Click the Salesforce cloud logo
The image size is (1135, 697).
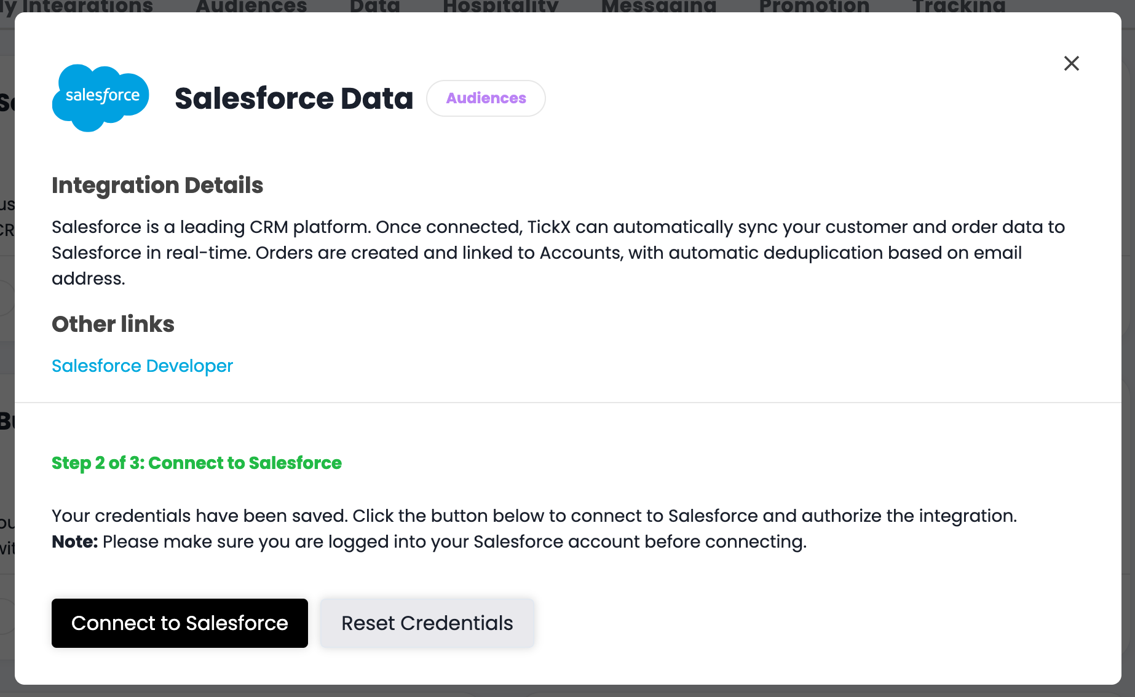click(101, 98)
